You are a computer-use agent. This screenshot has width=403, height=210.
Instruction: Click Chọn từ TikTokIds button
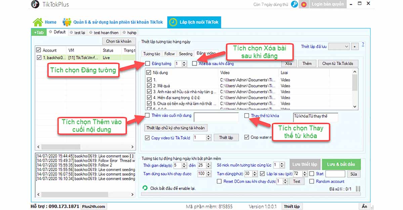point(338,64)
